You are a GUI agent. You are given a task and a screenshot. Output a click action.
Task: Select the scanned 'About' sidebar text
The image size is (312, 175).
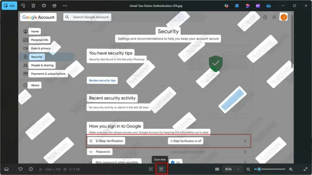(35, 85)
